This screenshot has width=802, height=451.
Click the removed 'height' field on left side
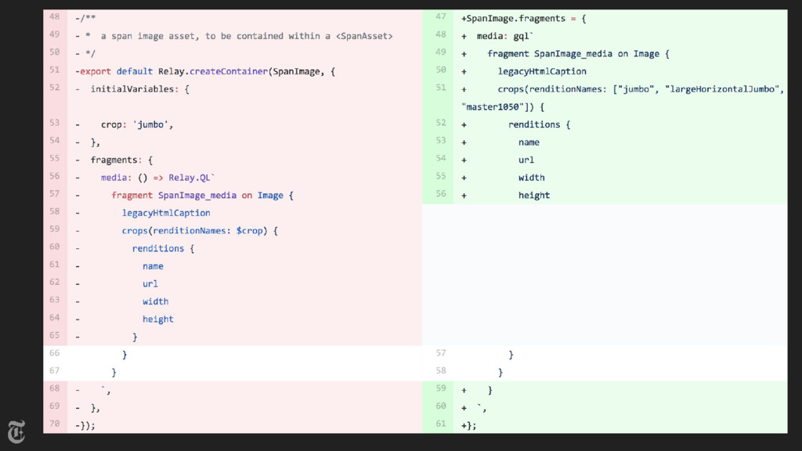click(x=158, y=319)
